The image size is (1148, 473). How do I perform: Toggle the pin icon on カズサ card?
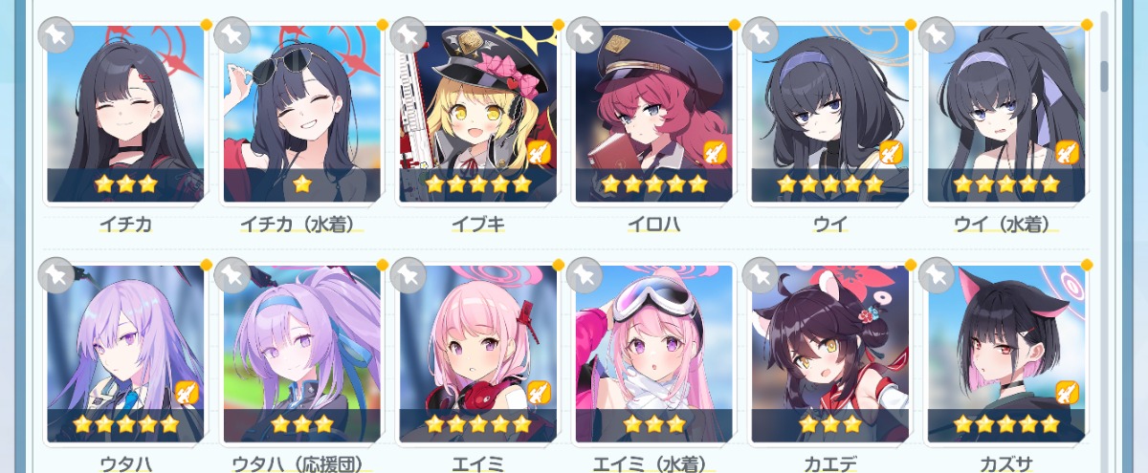[x=937, y=275]
